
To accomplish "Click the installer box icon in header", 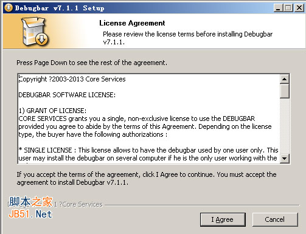I will click(x=35, y=31).
